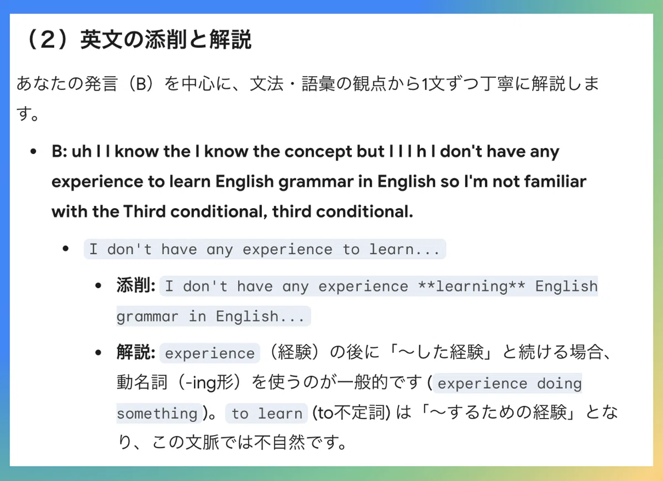Image resolution: width=663 pixels, height=481 pixels.
Task: Click the code chip 'grammar in English...'
Action: click(x=213, y=316)
